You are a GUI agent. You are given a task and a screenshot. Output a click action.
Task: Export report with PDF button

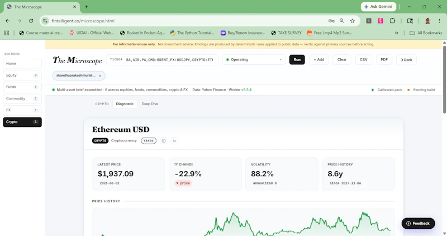(x=384, y=60)
